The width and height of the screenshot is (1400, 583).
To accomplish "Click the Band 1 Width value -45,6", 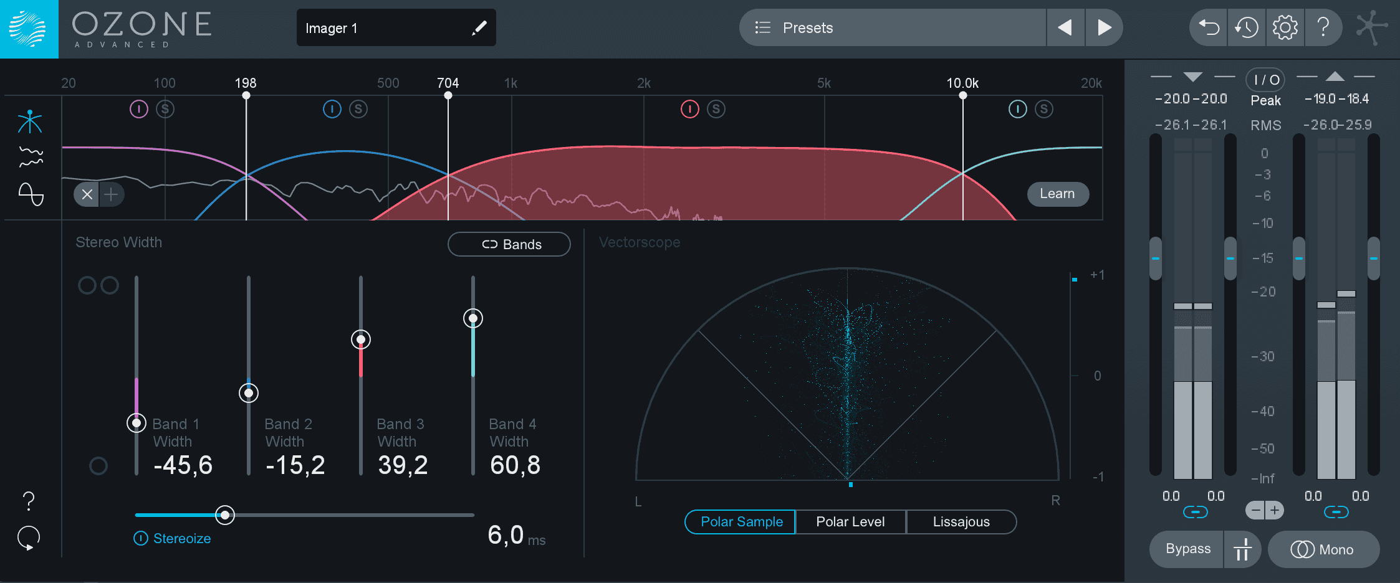I will coord(183,465).
